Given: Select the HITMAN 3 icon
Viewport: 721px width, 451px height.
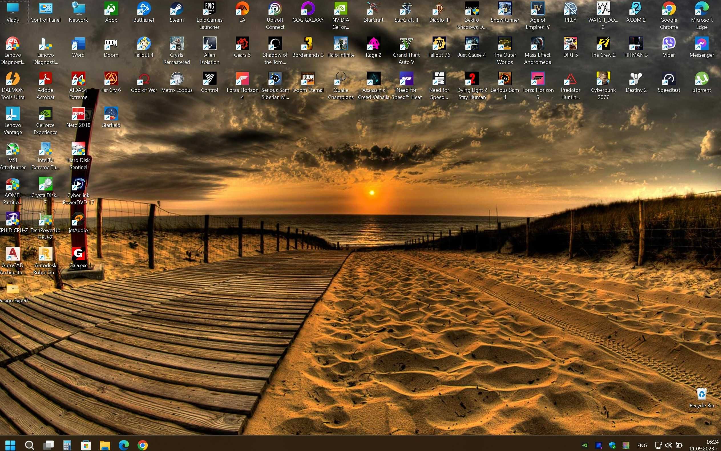Looking at the screenshot, I should tap(636, 48).
